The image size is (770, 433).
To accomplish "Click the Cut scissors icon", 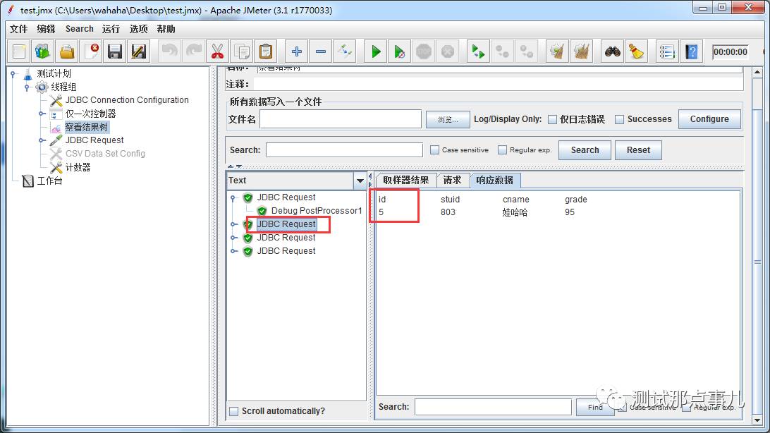I will tap(218, 51).
